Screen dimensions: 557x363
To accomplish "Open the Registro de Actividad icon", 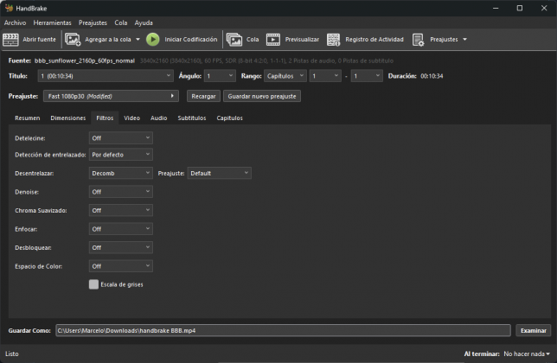I will pos(334,40).
